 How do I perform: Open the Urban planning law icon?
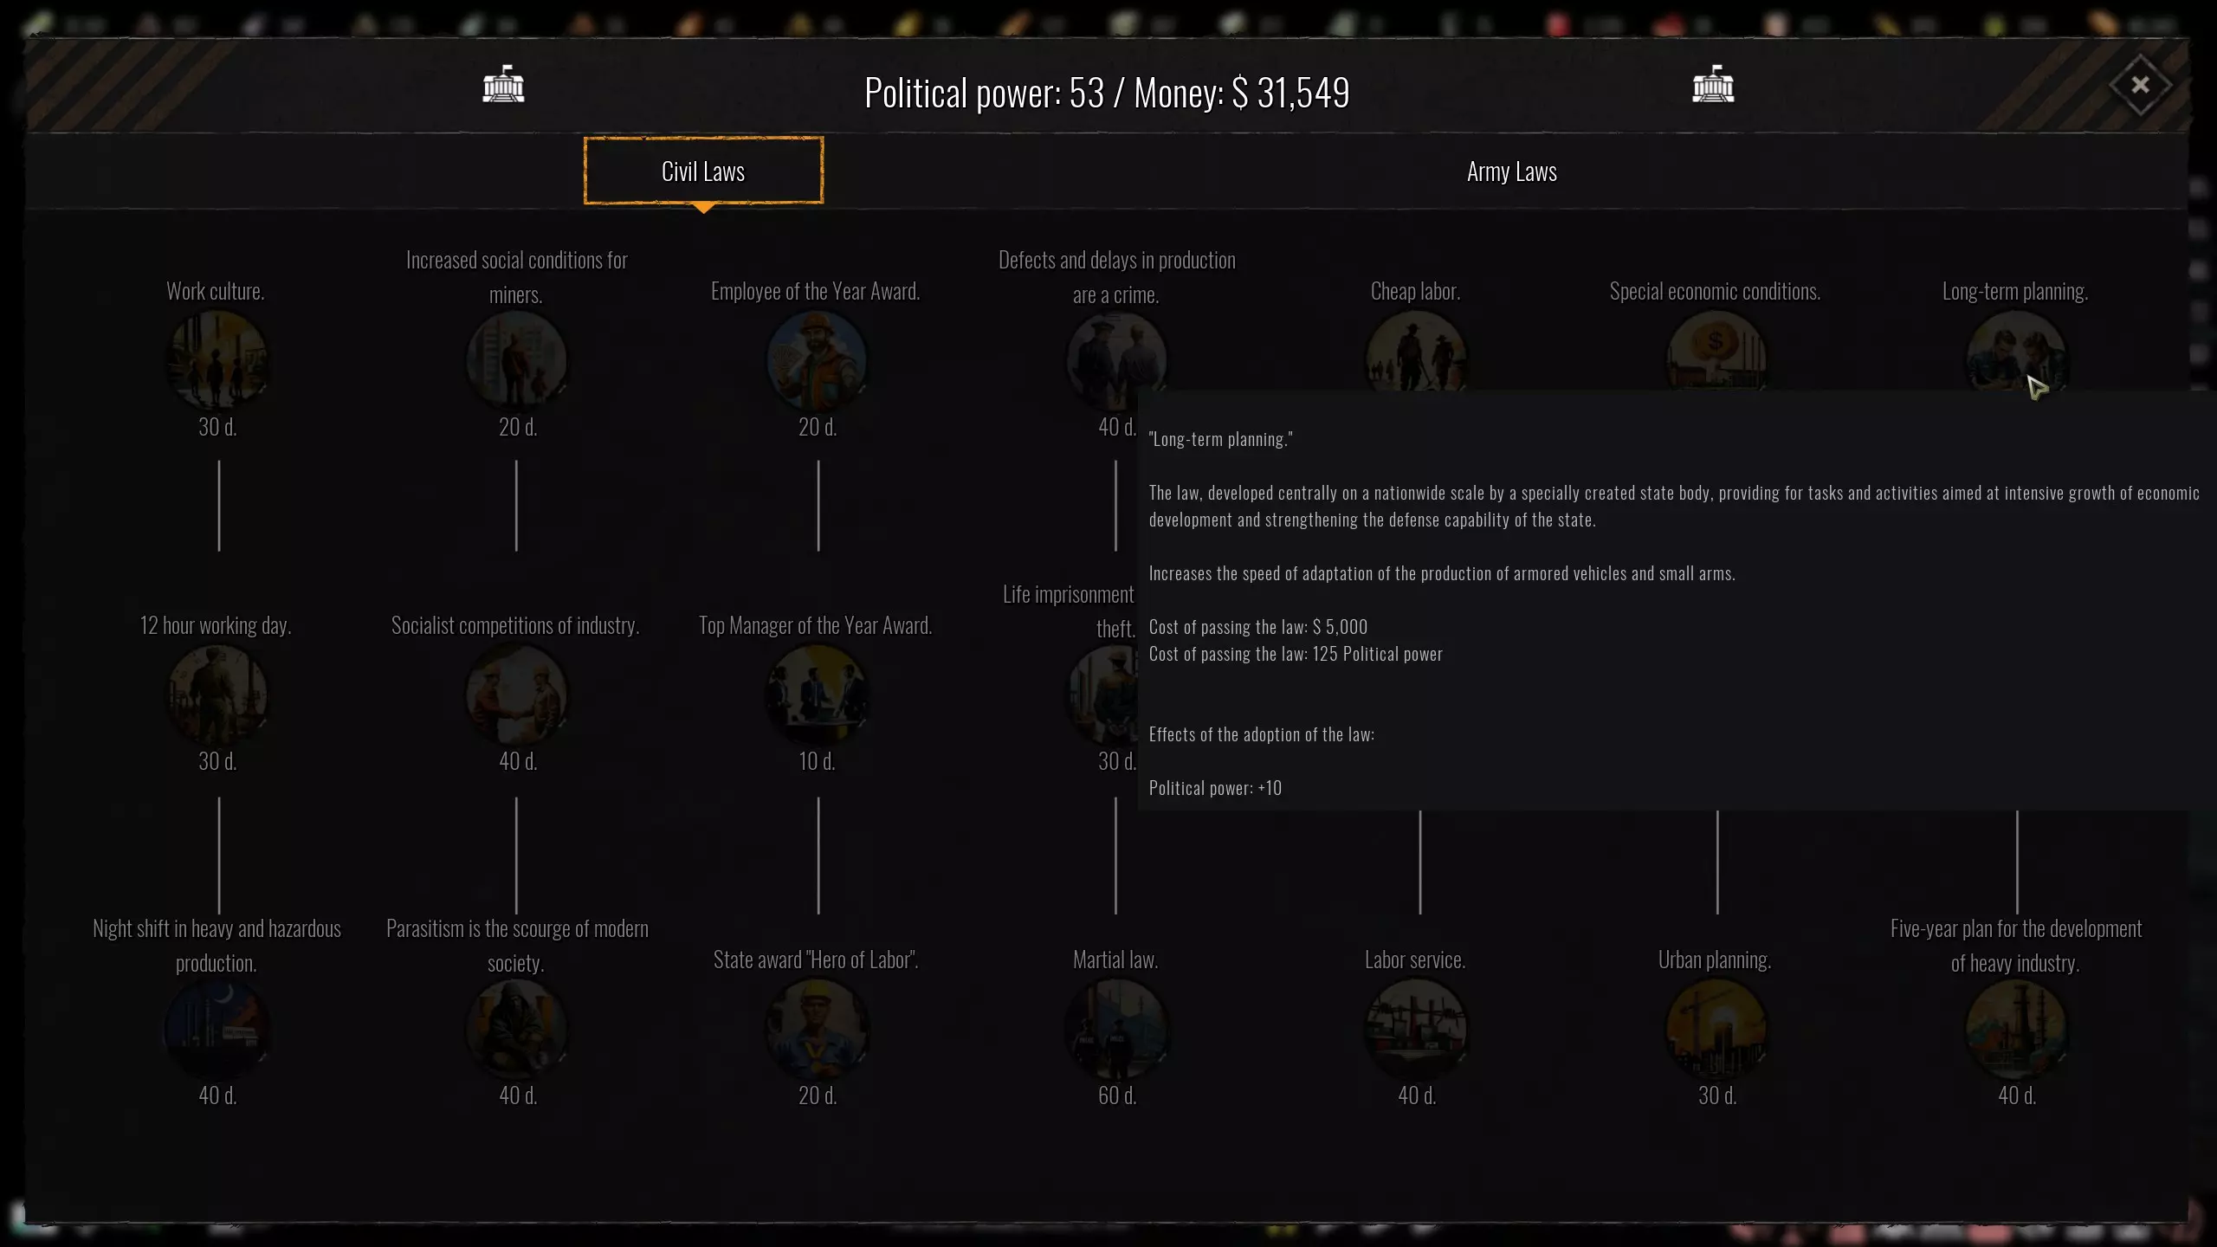click(x=1716, y=1028)
